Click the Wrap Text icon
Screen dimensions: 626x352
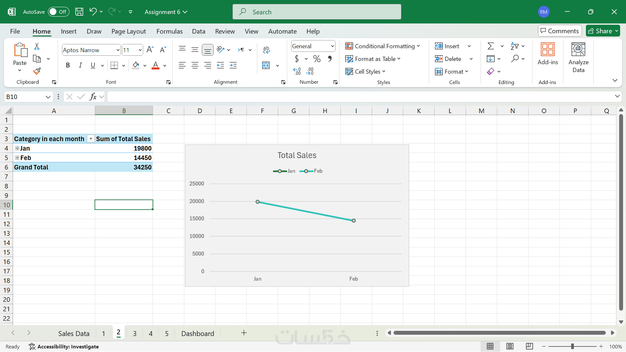[x=266, y=50]
